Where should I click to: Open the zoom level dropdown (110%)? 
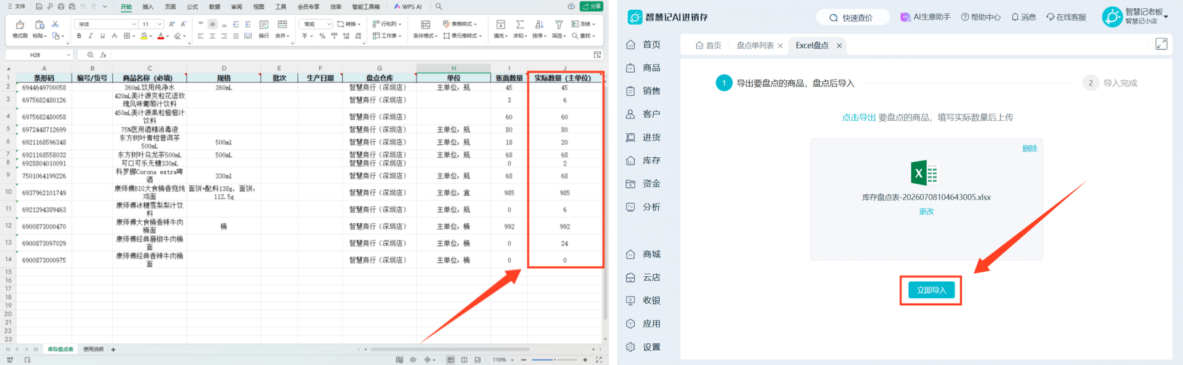(x=512, y=359)
